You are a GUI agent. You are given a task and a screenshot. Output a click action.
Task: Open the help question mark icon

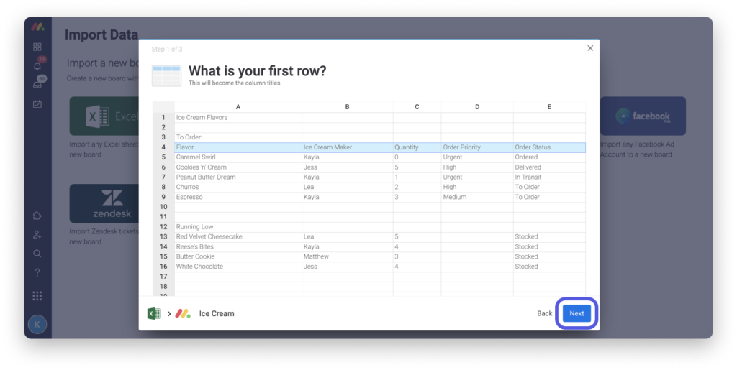(x=37, y=272)
